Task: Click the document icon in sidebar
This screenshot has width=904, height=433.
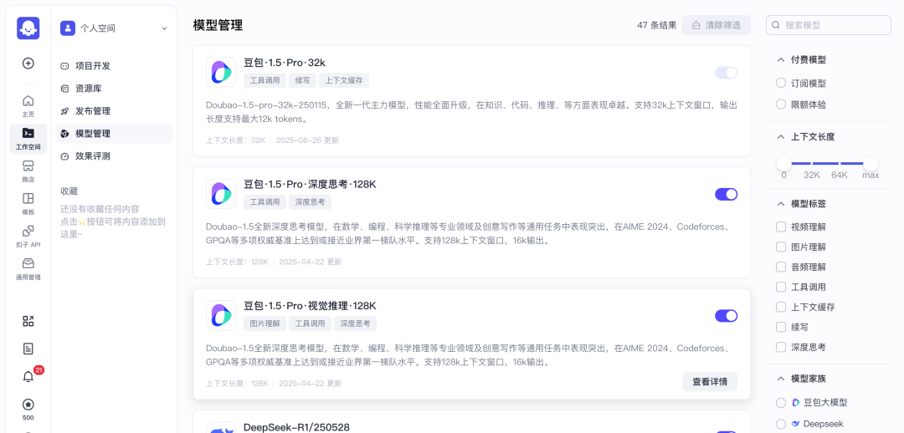Action: pos(28,349)
